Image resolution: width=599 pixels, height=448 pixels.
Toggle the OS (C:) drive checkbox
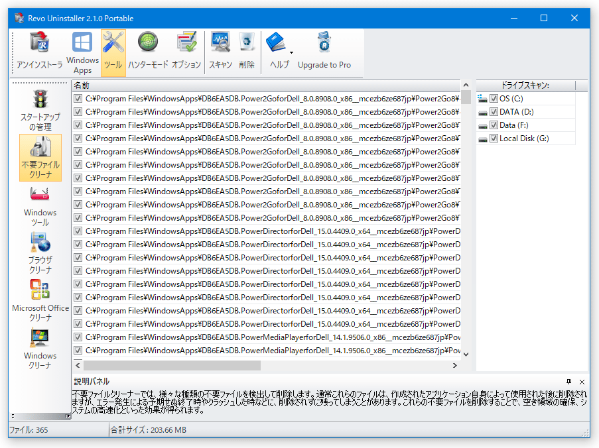[494, 99]
